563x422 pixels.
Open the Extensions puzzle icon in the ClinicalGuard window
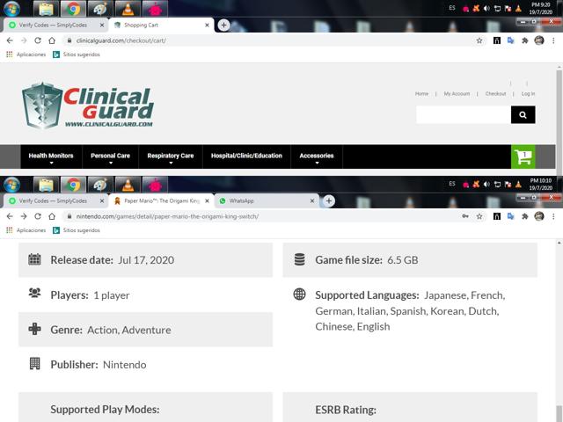(524, 40)
